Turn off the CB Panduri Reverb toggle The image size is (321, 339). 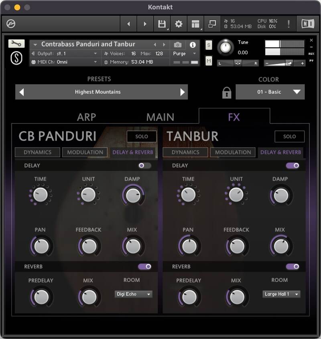[145, 266]
